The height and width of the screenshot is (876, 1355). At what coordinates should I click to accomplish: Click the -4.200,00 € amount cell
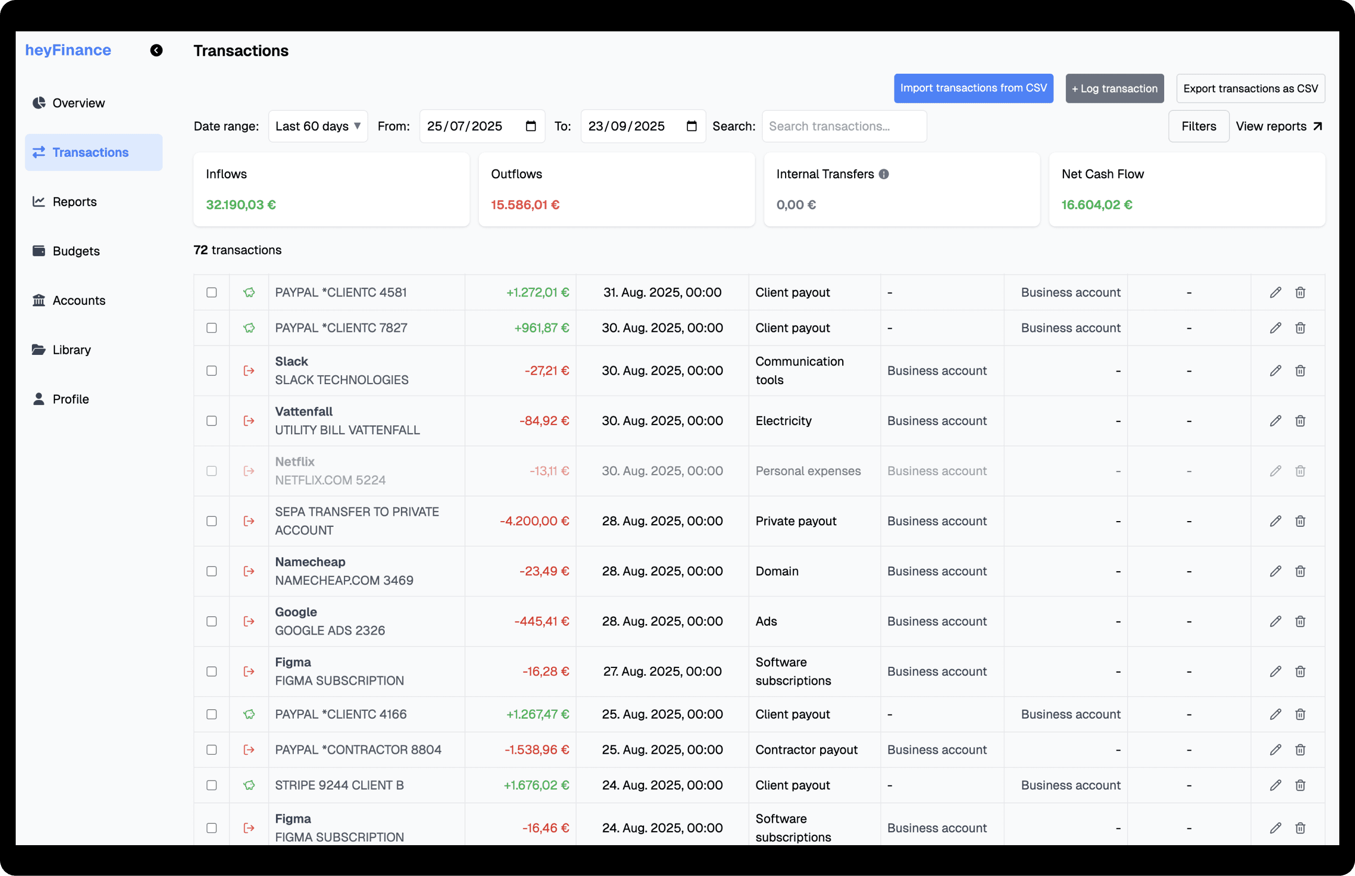click(521, 521)
